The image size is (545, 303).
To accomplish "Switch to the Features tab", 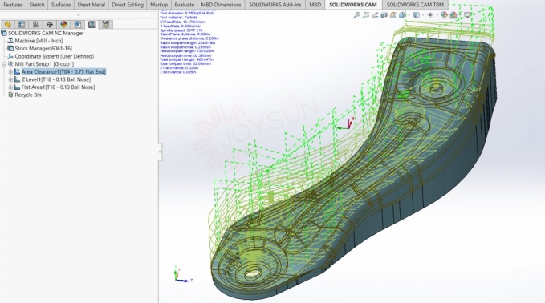I will click(13, 5).
